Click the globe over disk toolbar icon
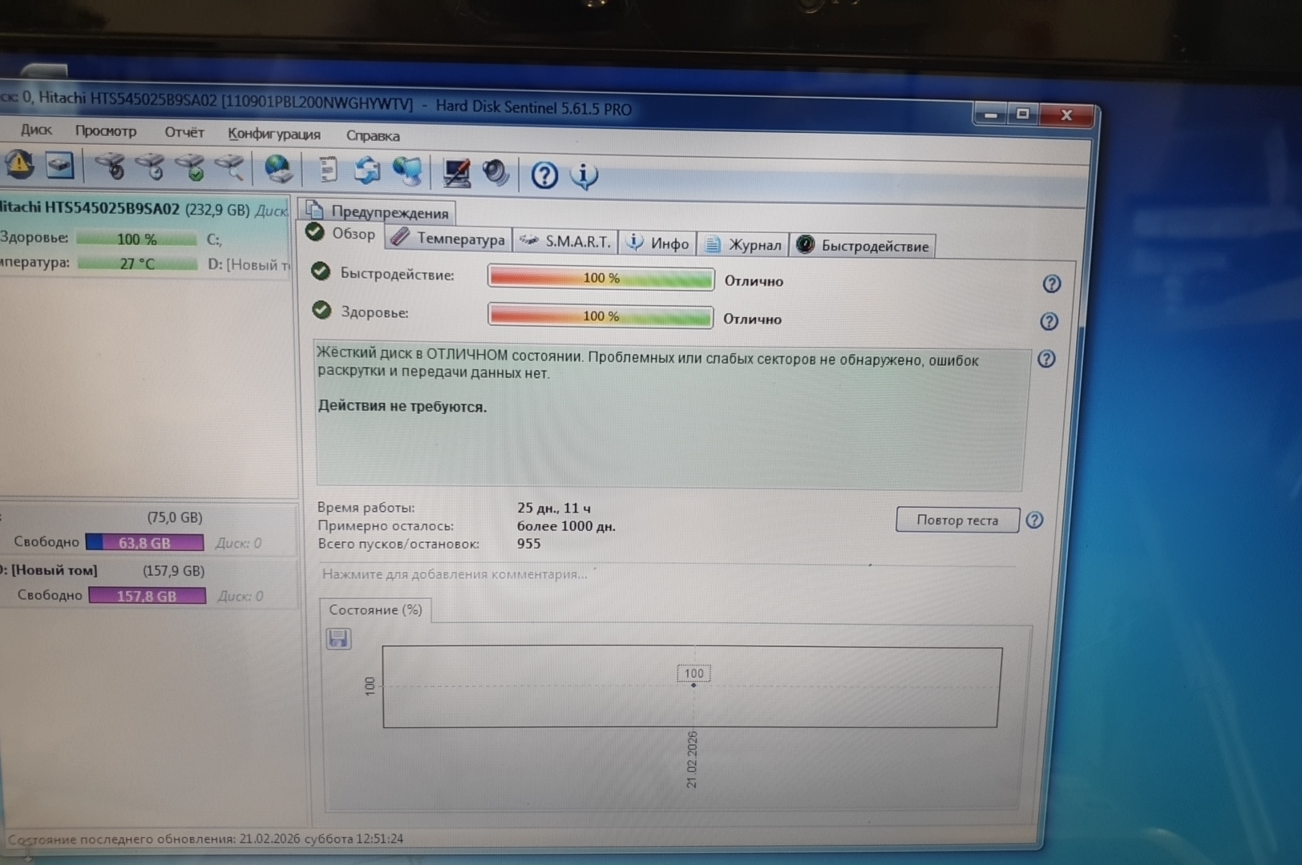 click(278, 169)
